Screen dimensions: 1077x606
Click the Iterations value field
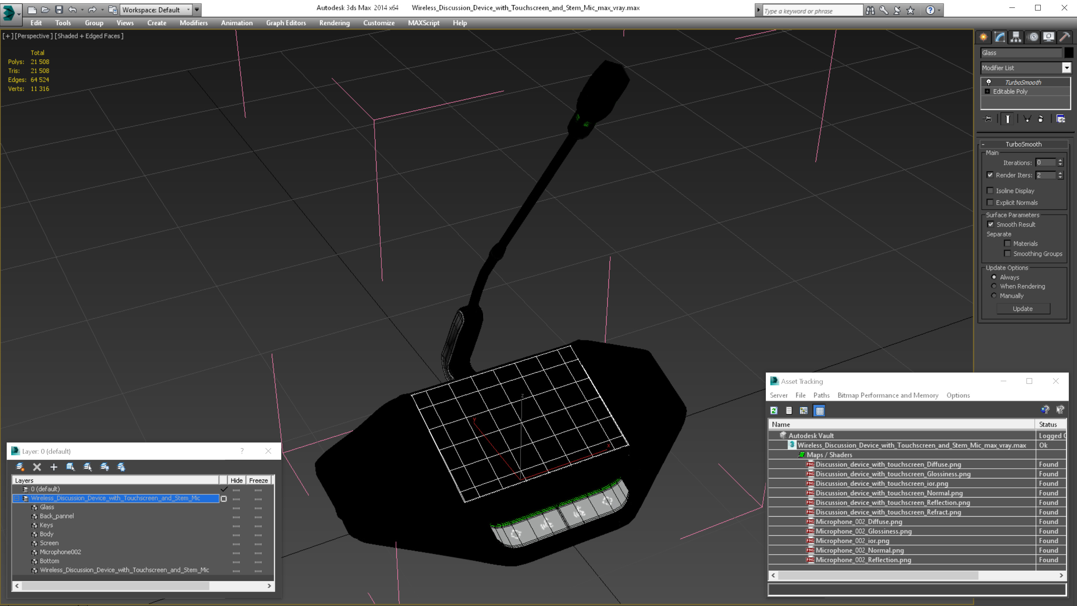[x=1046, y=163]
